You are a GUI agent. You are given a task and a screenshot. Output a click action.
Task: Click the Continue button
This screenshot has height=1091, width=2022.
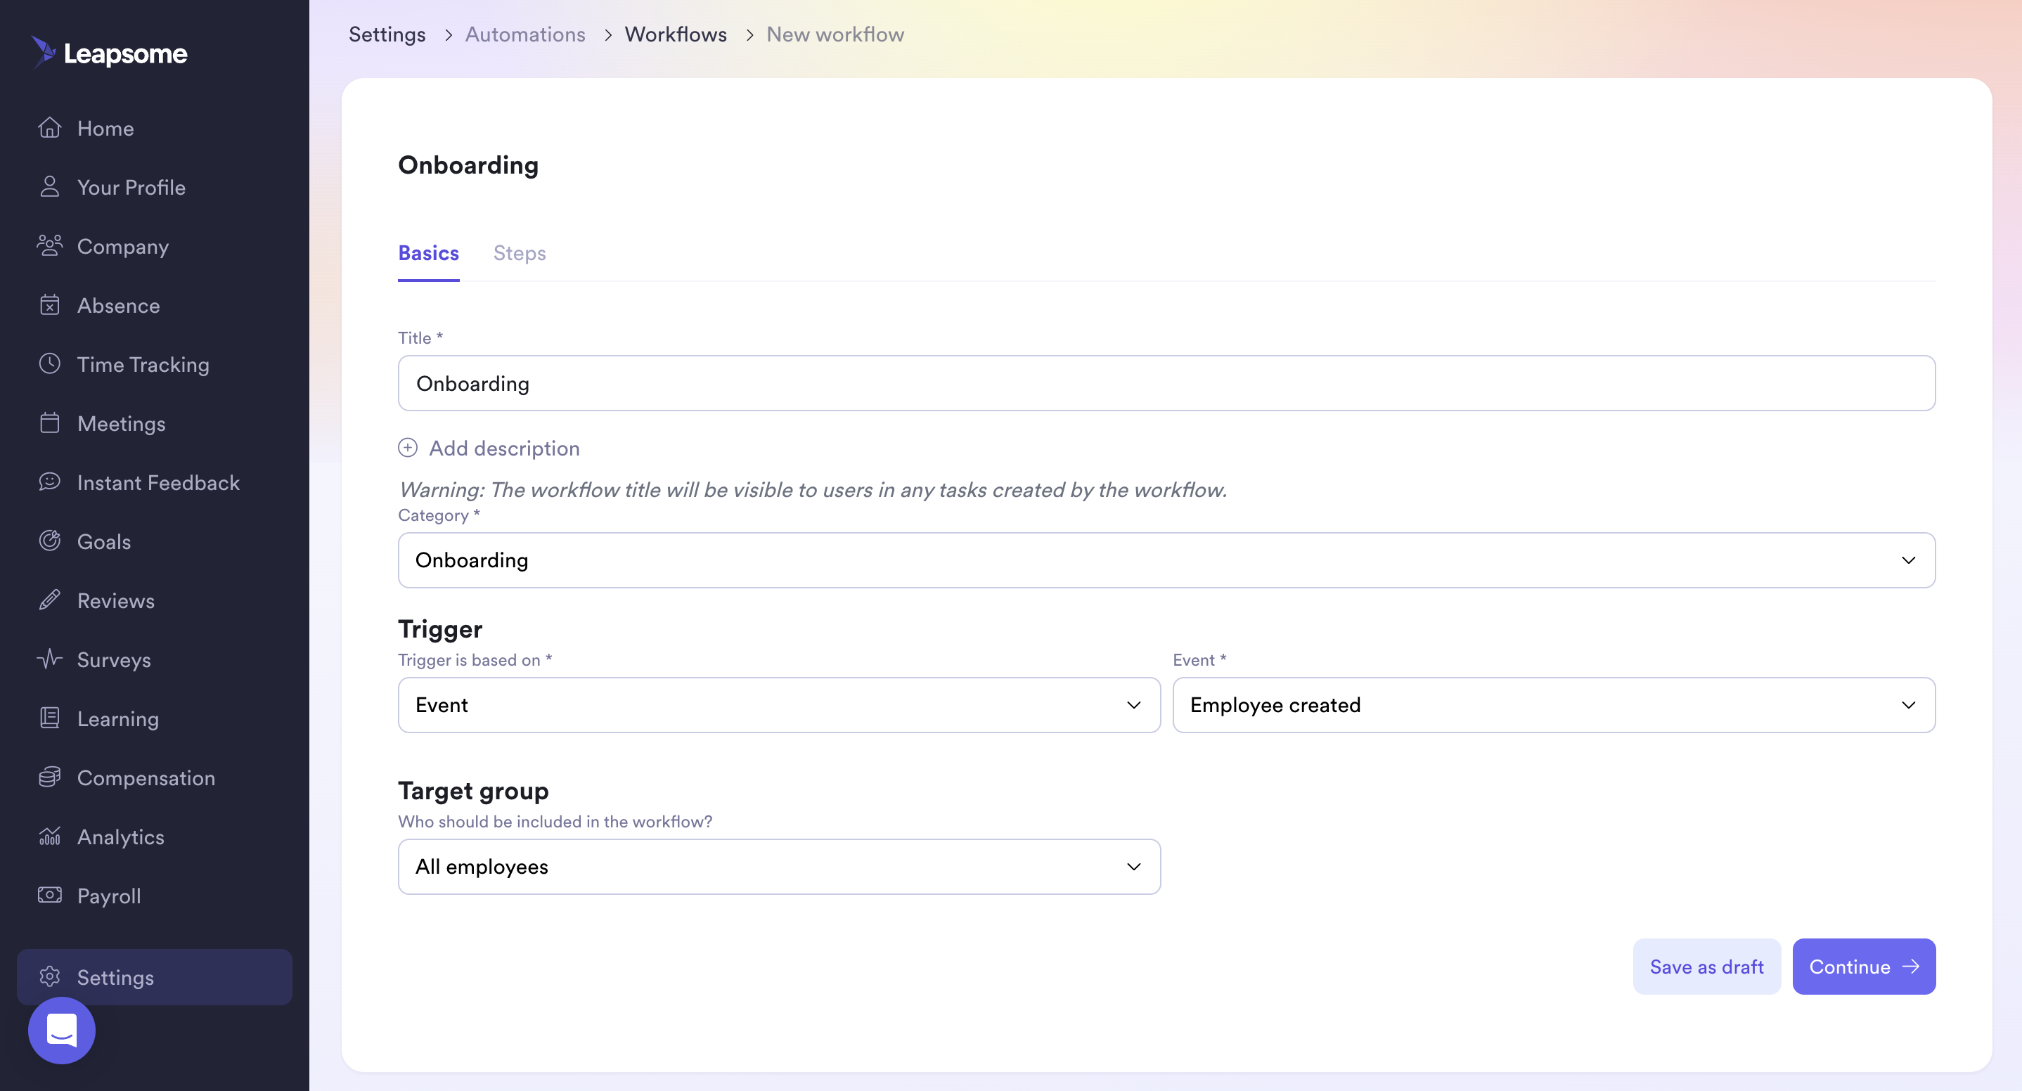[1863, 966]
